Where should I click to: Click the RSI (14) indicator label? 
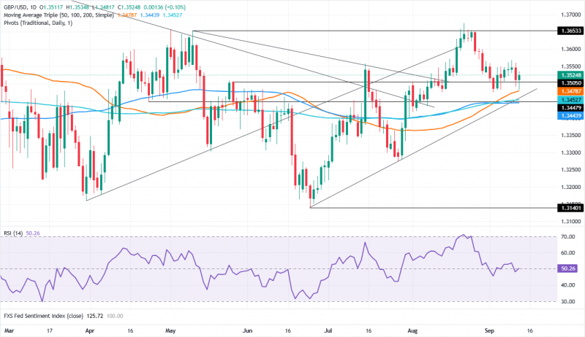[13, 233]
